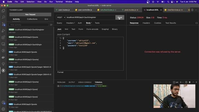The width and height of the screenshot is (199, 112).
Task: Kill terminal with trash icon
Action: click(190, 82)
